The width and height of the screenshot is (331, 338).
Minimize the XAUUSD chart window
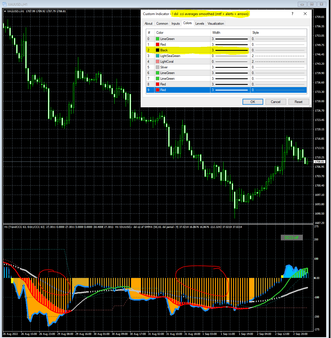click(302, 4)
